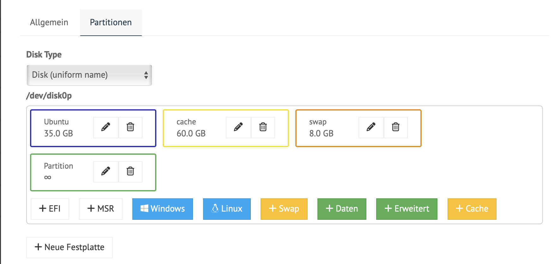Add a Swap partition
The height and width of the screenshot is (264, 554).
(284, 209)
